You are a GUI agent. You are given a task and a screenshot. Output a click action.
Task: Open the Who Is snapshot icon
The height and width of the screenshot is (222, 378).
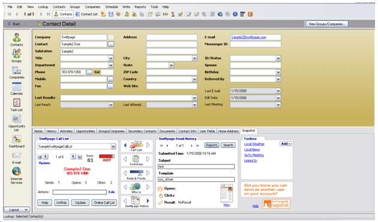pyautogui.click(x=136, y=188)
